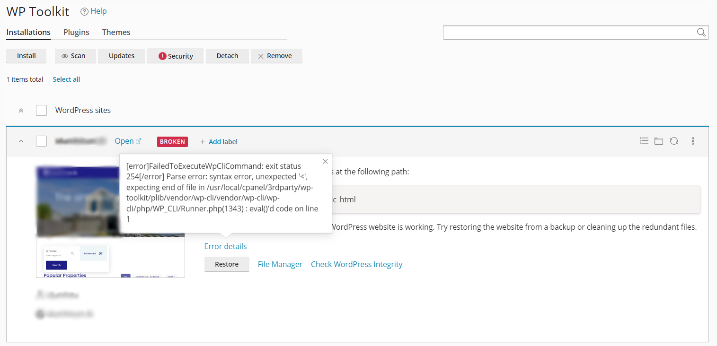Click the website screenshot thumbnail
717x346 pixels.
[110, 222]
